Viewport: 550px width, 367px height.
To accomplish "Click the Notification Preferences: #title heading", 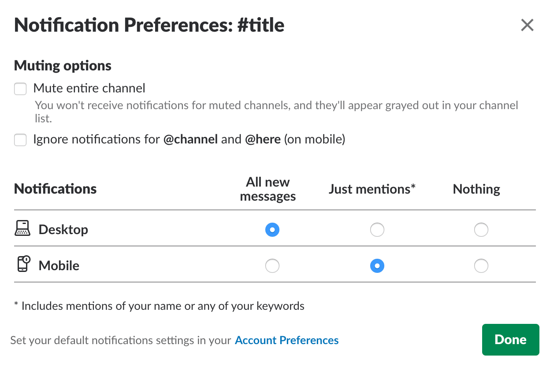I will (149, 25).
